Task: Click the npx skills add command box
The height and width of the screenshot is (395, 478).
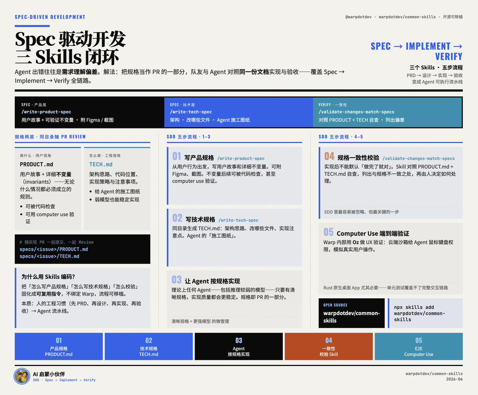Action: (x=425, y=313)
